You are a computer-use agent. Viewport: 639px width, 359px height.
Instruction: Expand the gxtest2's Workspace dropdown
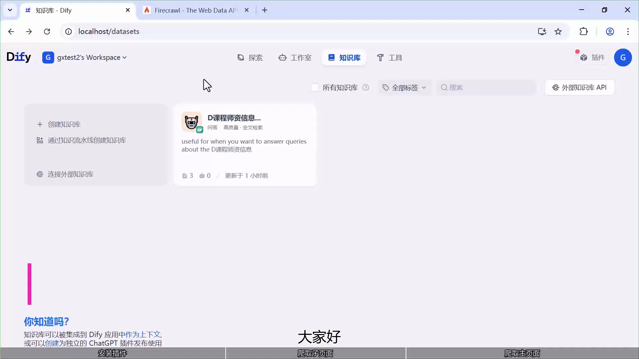pos(92,58)
